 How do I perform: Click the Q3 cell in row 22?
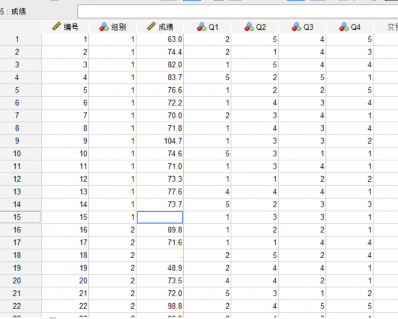[303, 306]
